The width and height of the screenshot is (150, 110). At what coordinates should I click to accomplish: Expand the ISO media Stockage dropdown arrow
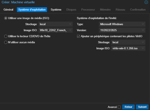(x=70, y=24)
